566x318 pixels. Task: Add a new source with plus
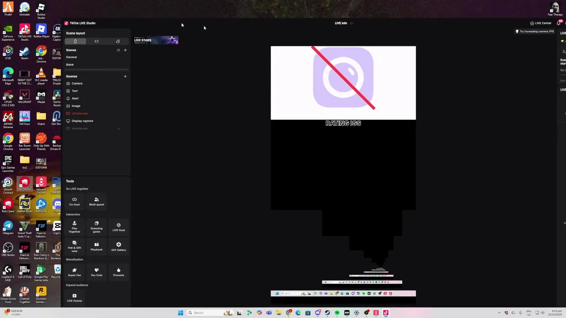pos(125,76)
